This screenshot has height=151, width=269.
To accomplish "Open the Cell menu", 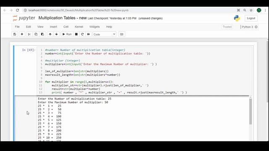I will [x=66, y=27].
